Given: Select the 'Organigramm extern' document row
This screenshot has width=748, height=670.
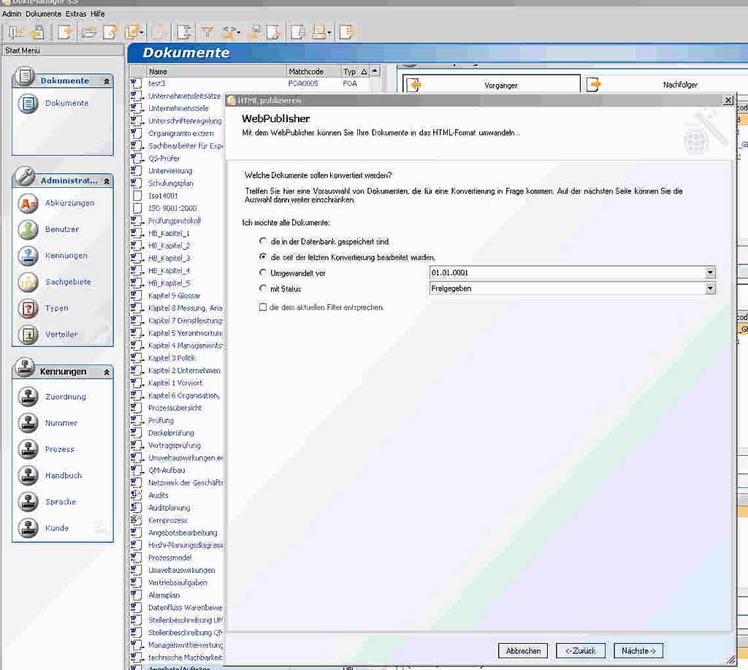Looking at the screenshot, I should [181, 133].
